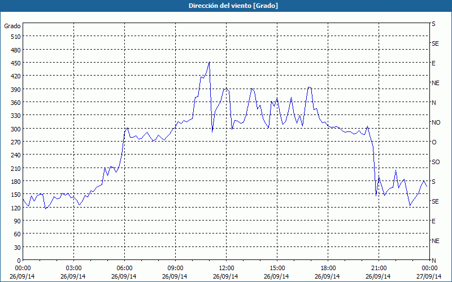Click the 300 y-axis tick label
This screenshot has height=282, width=452.
click(16, 129)
